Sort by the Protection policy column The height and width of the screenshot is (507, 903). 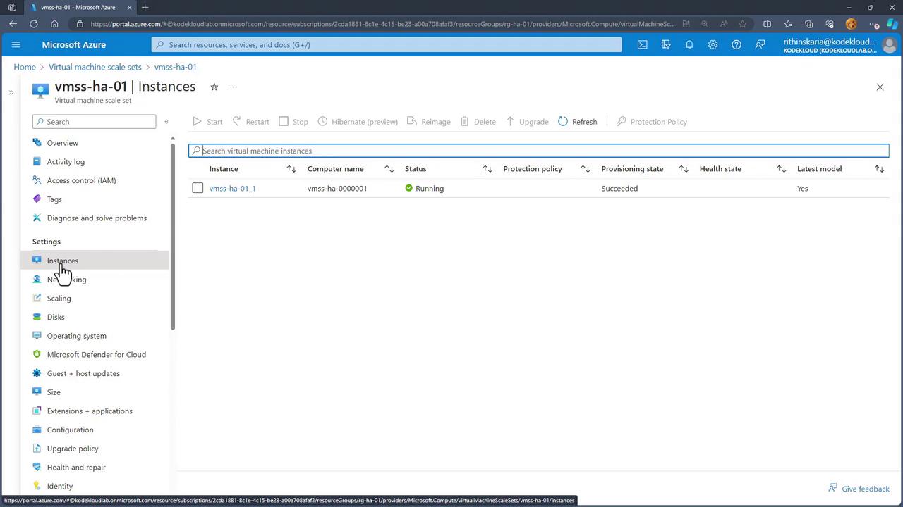point(585,169)
